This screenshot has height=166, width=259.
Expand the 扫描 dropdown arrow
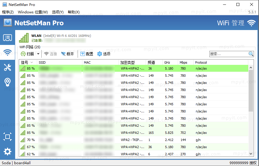pos(38,54)
